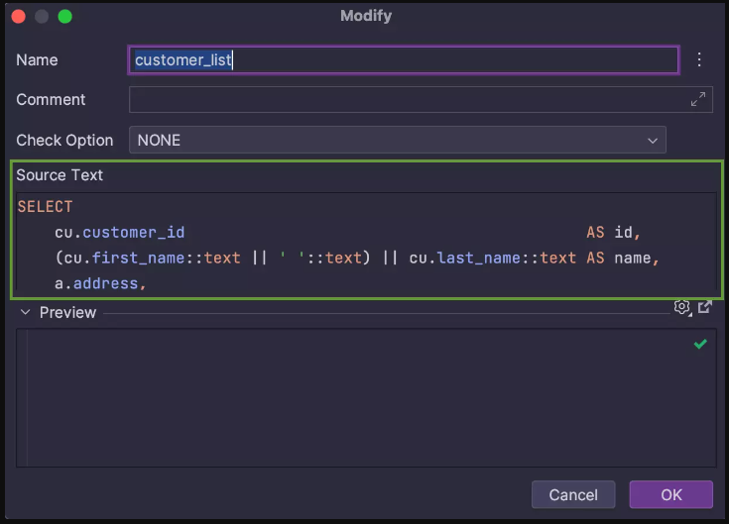The image size is (729, 524).
Task: Click the a.address line in Source Text
Action: tap(100, 284)
